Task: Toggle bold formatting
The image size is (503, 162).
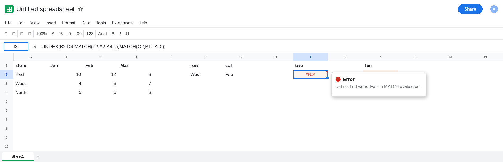Action: (113, 34)
